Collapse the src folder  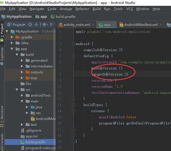click(x=17, y=90)
